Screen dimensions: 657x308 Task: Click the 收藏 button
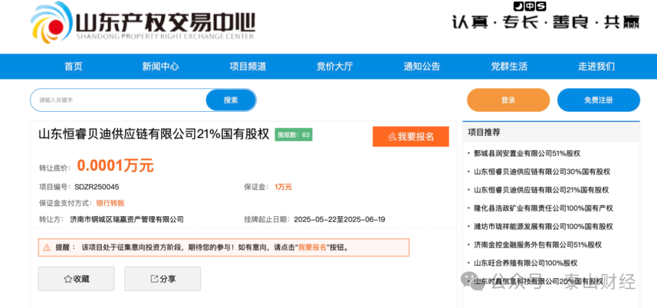point(76,279)
